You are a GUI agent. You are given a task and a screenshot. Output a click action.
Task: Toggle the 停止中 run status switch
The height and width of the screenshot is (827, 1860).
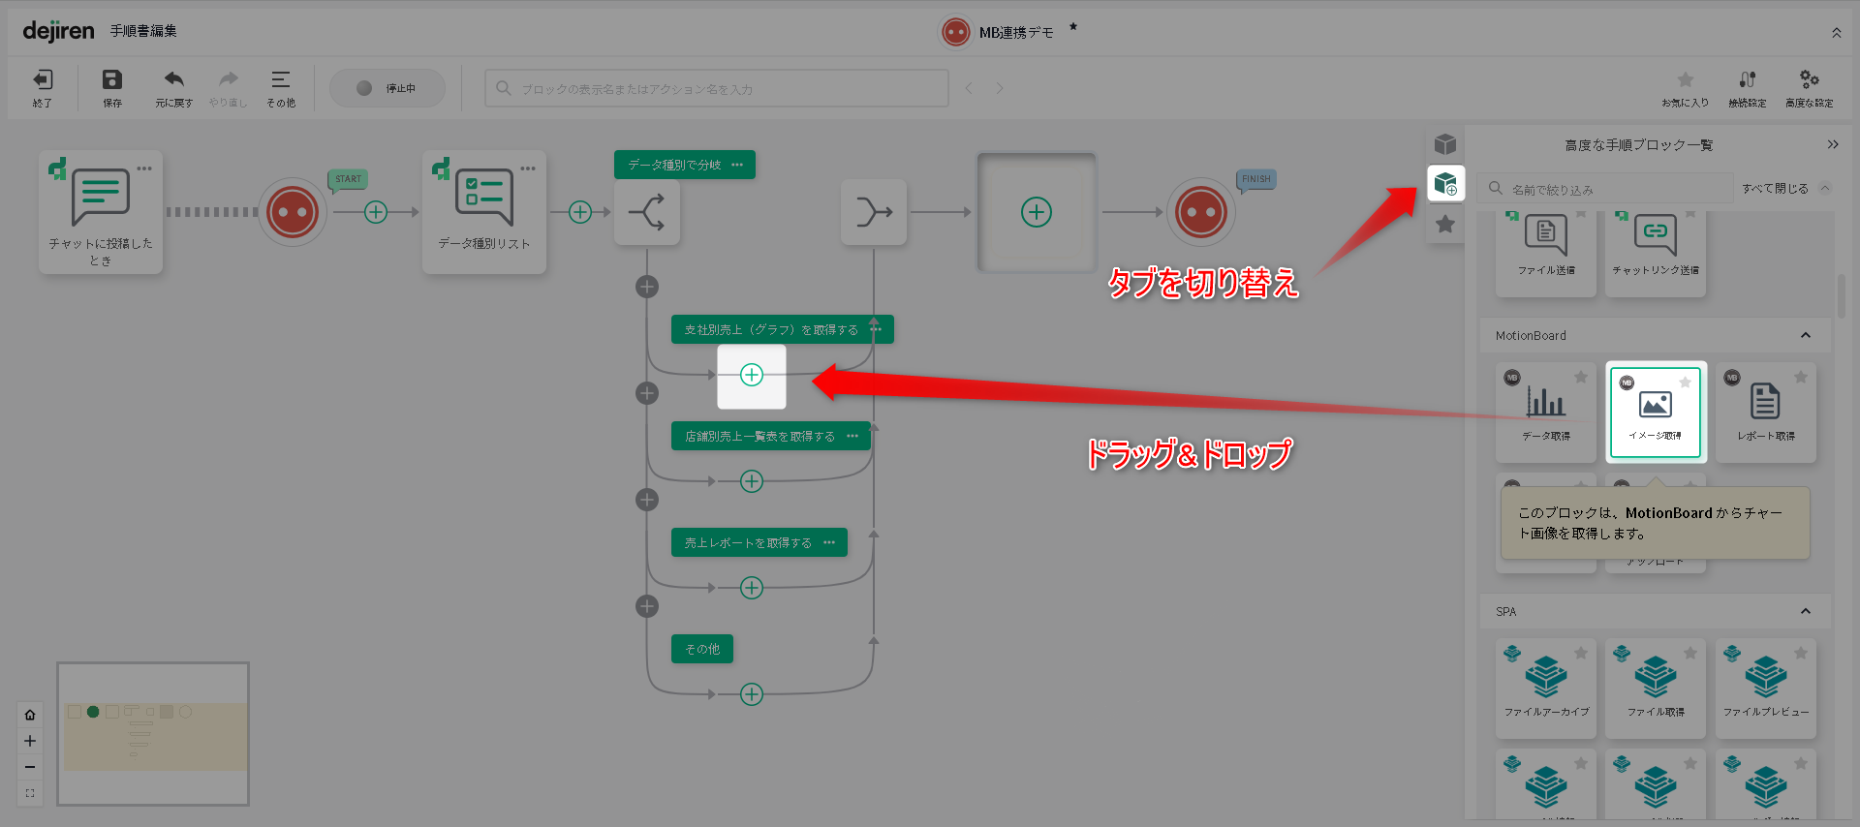tap(387, 88)
